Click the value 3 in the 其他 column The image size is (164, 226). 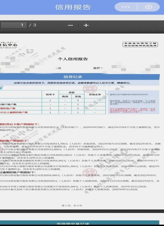[x=78, y=104]
